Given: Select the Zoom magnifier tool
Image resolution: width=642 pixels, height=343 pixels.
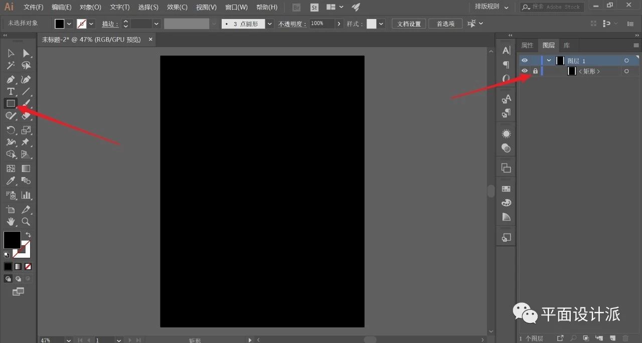Looking at the screenshot, I should tap(26, 221).
